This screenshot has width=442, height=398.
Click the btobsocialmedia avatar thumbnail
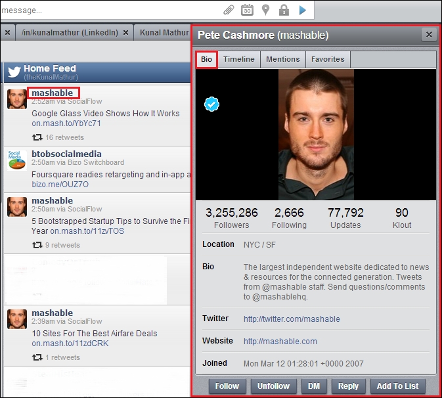click(17, 160)
